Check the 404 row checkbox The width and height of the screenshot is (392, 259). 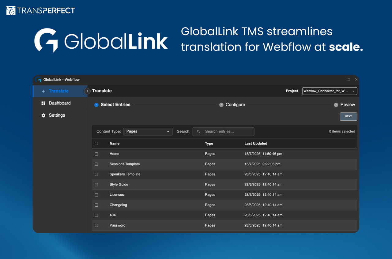[96, 215]
